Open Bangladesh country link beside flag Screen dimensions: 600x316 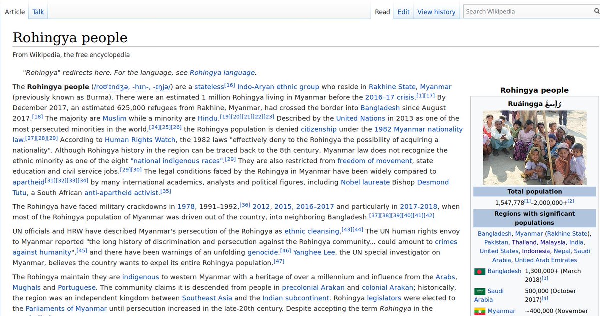(x=504, y=271)
